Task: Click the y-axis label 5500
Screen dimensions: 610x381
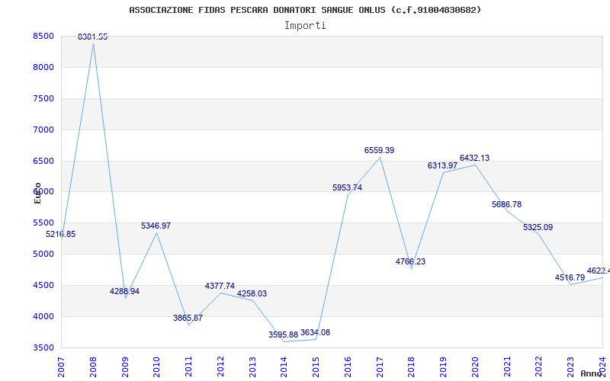Action: 43,223
